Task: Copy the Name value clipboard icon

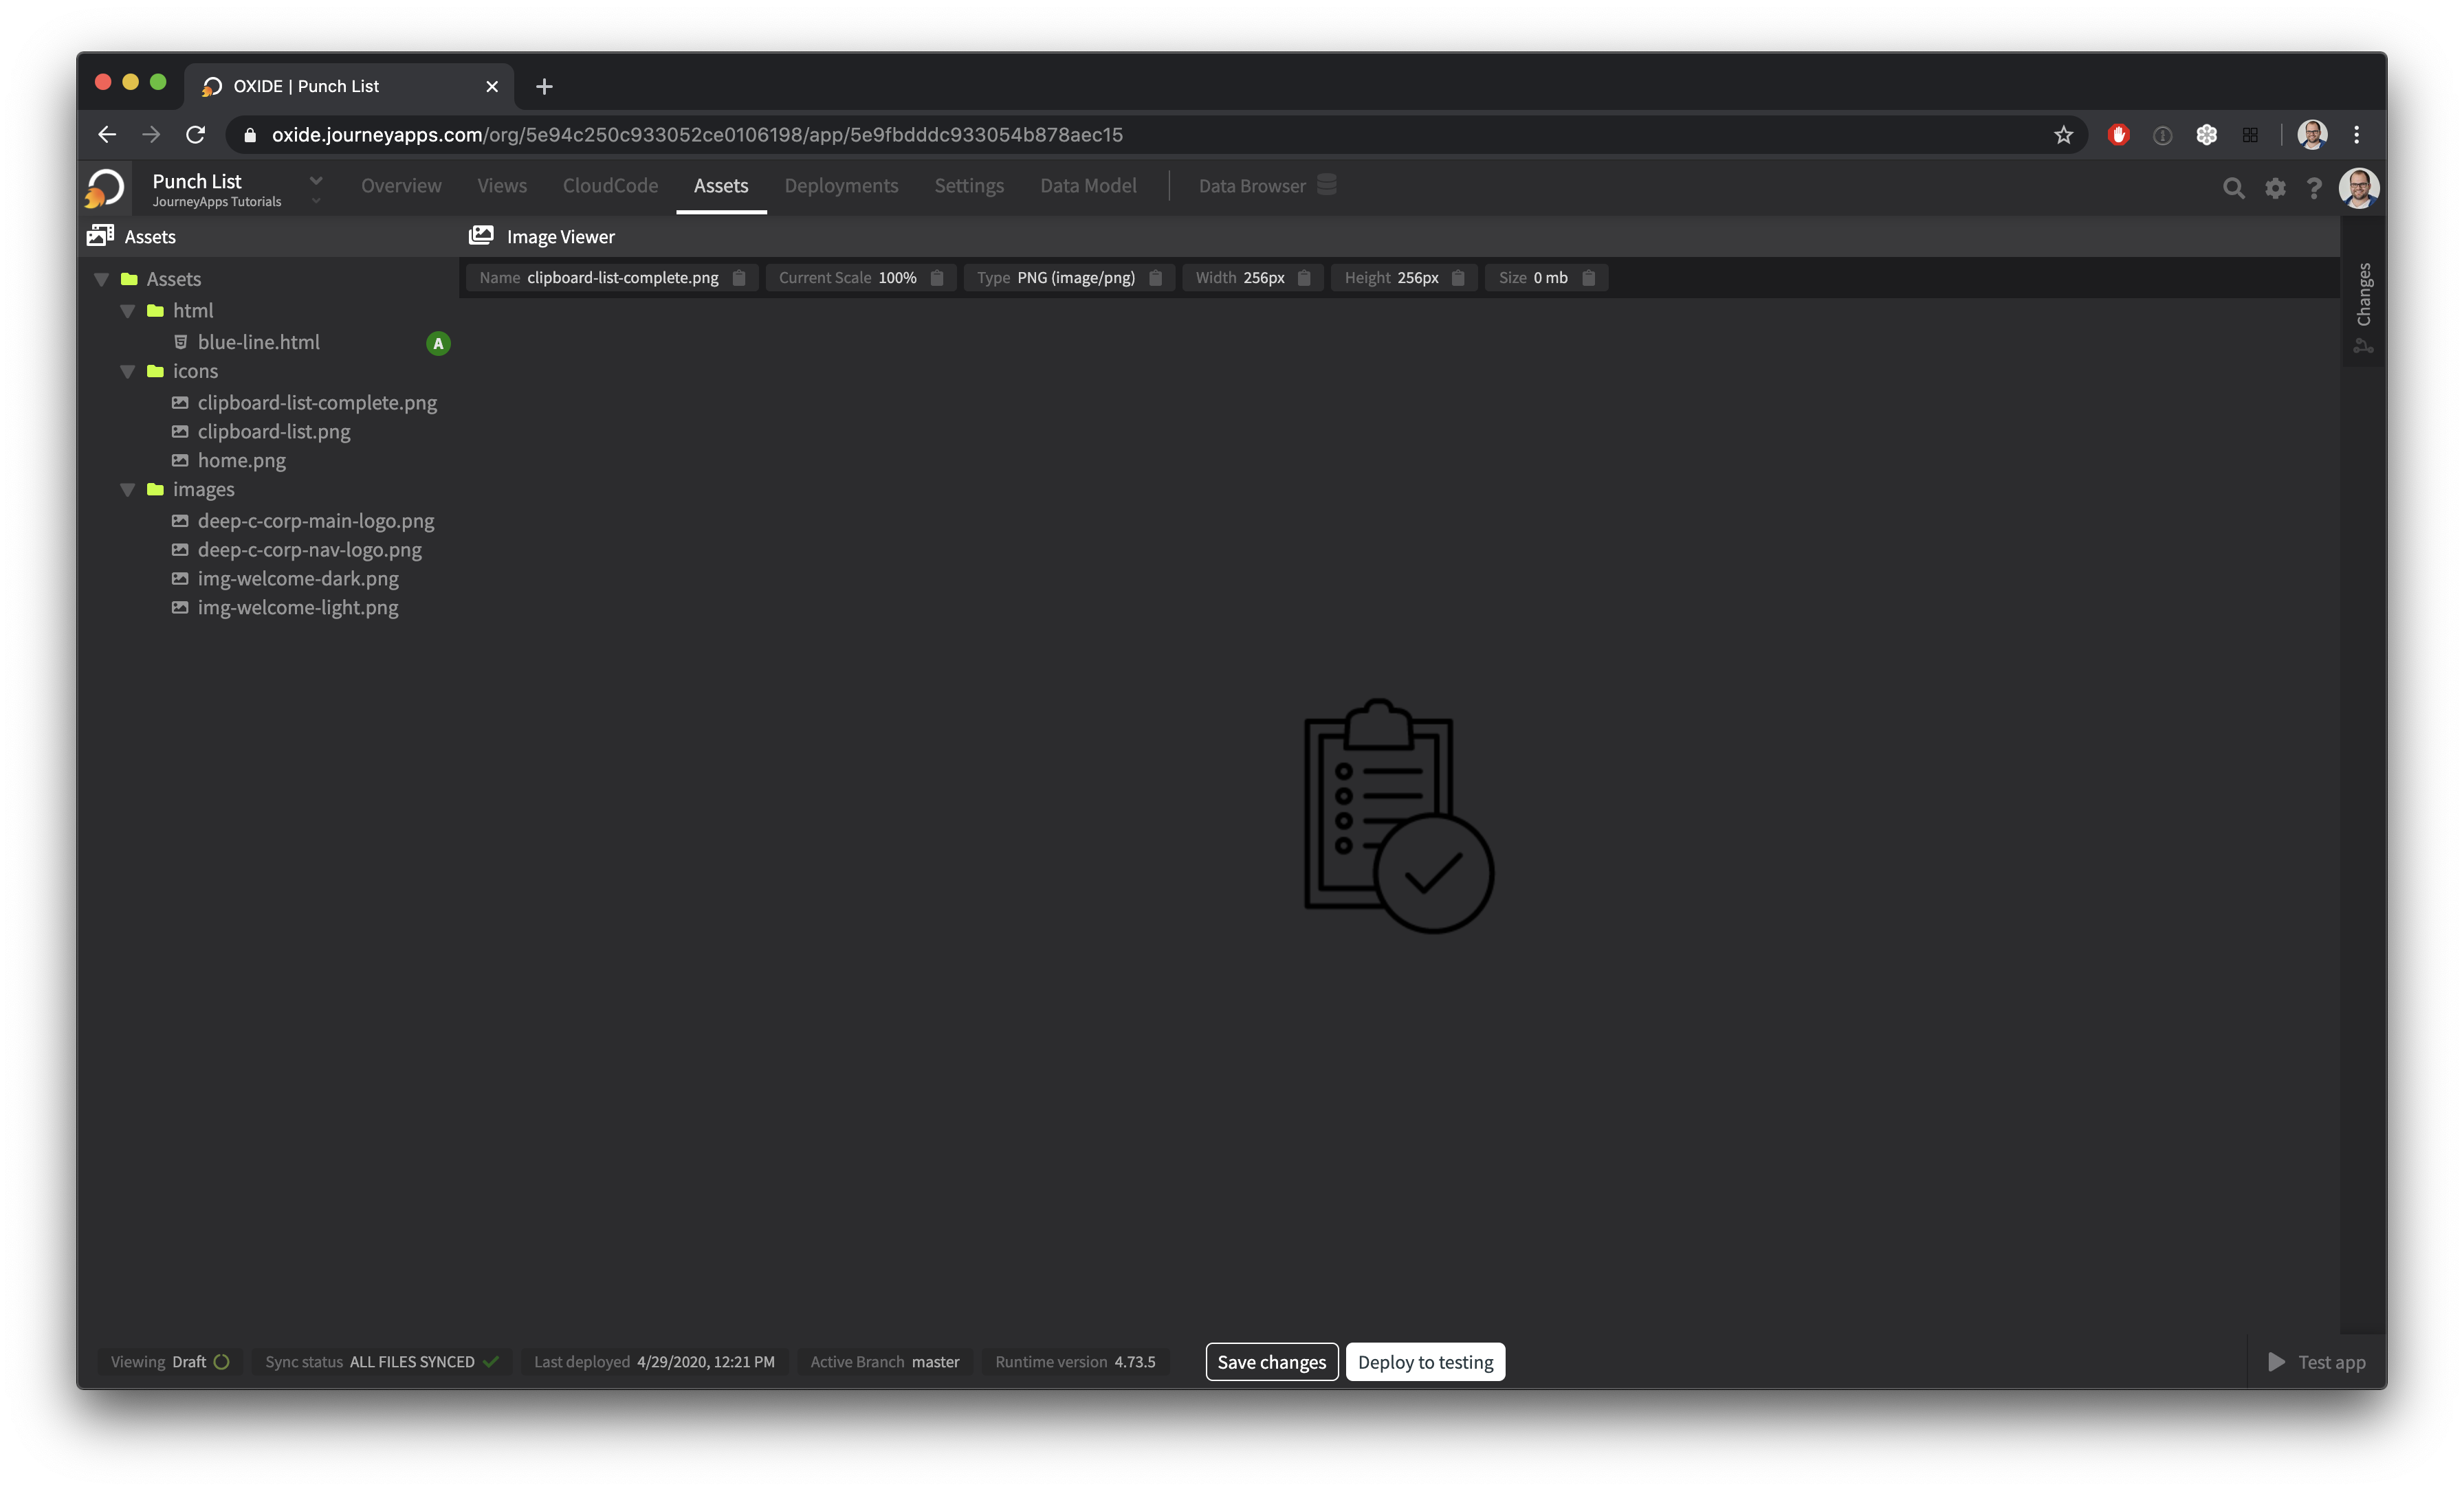Action: [x=739, y=278]
